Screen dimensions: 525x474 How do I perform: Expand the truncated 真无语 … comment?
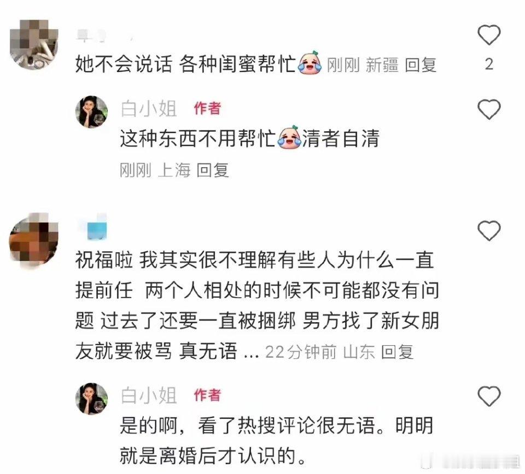(x=252, y=352)
